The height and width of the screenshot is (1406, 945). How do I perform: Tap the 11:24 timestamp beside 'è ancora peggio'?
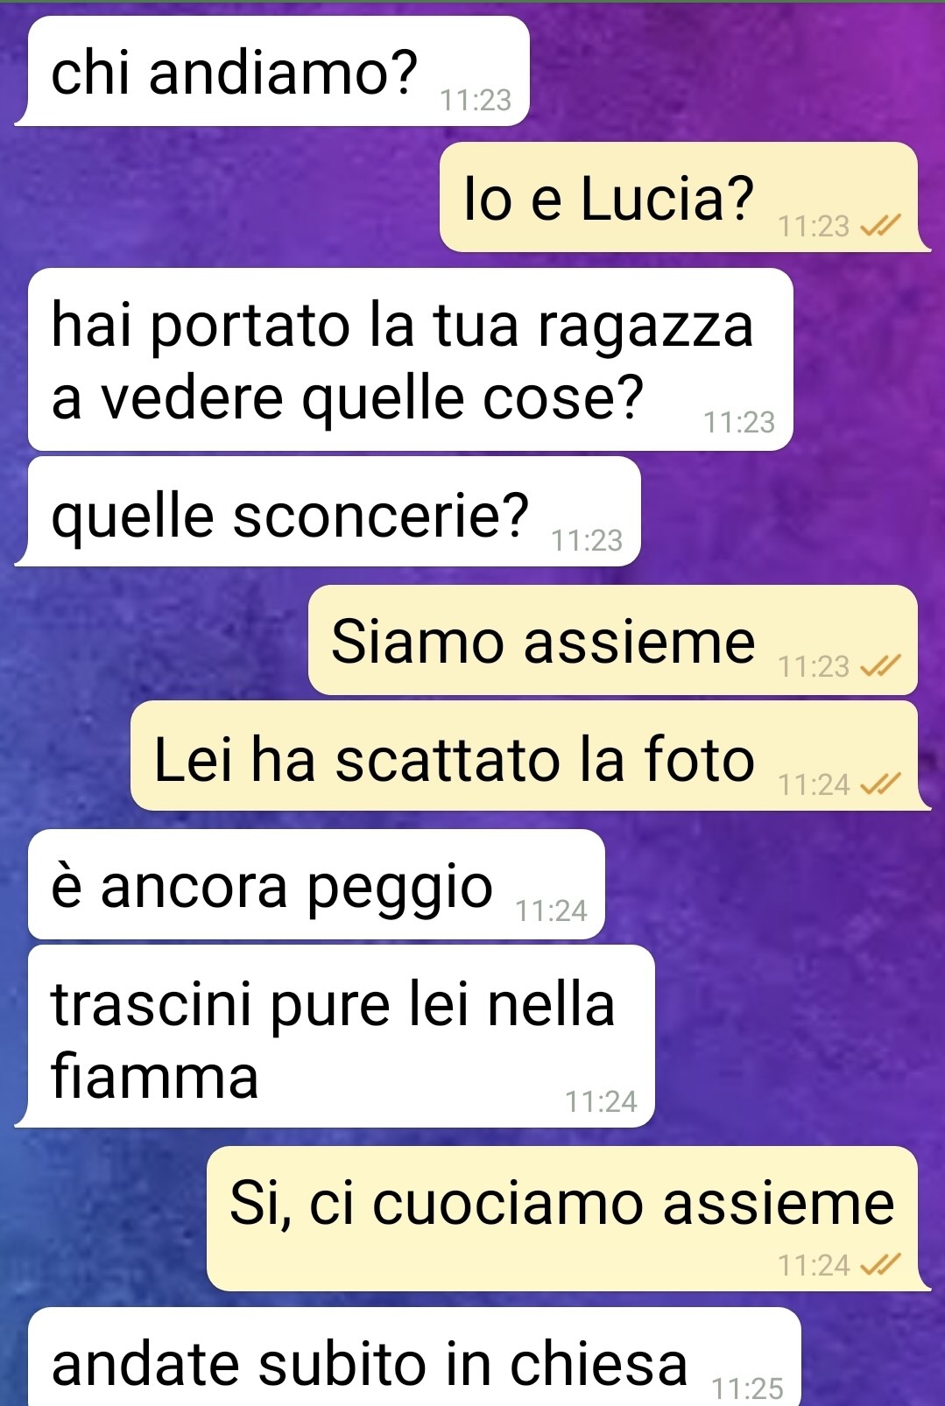(x=551, y=911)
